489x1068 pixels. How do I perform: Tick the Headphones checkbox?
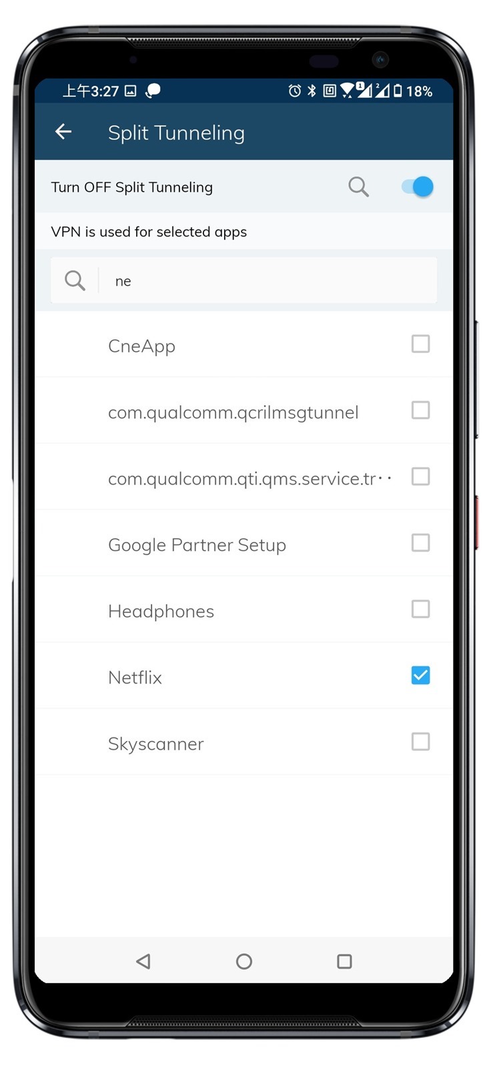coord(420,609)
